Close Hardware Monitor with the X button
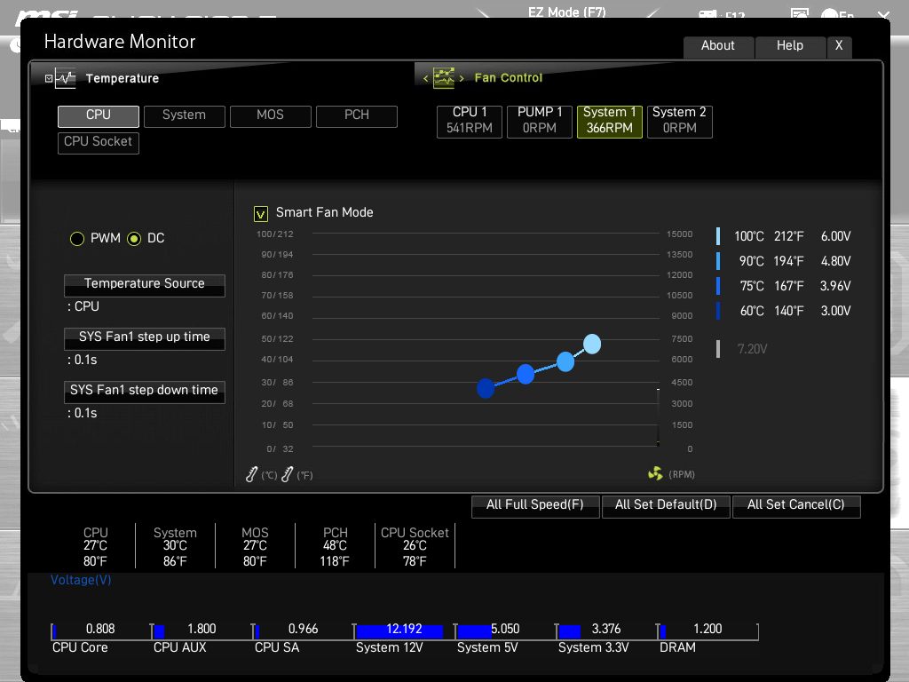 click(x=838, y=46)
